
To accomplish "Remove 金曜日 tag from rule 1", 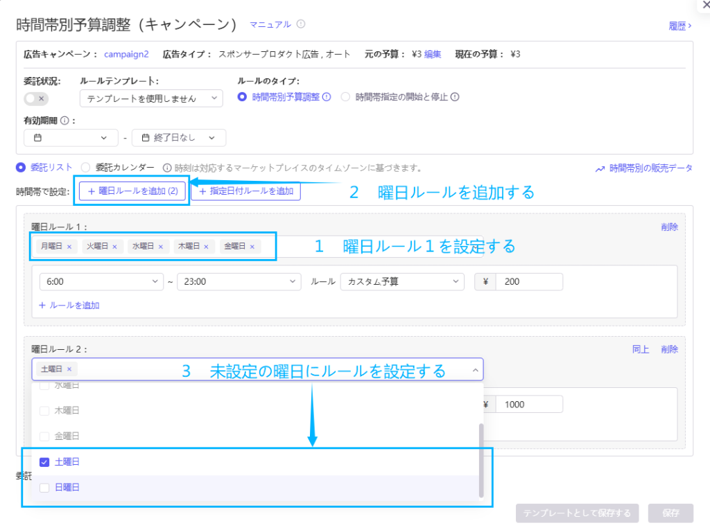I will click(252, 247).
